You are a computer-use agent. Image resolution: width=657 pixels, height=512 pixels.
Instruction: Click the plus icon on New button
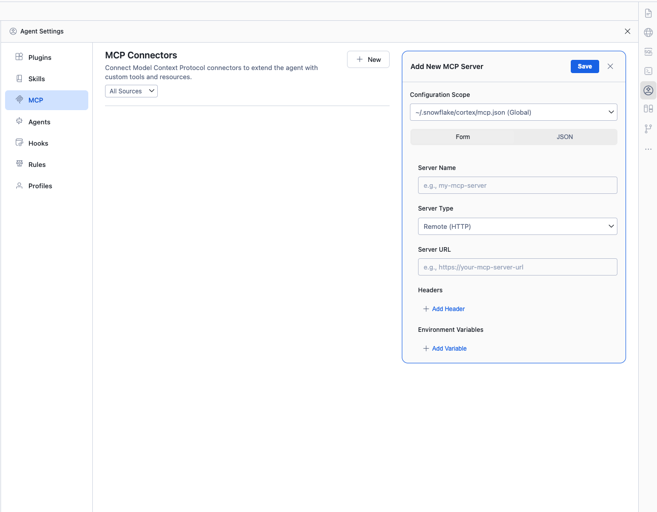click(360, 59)
